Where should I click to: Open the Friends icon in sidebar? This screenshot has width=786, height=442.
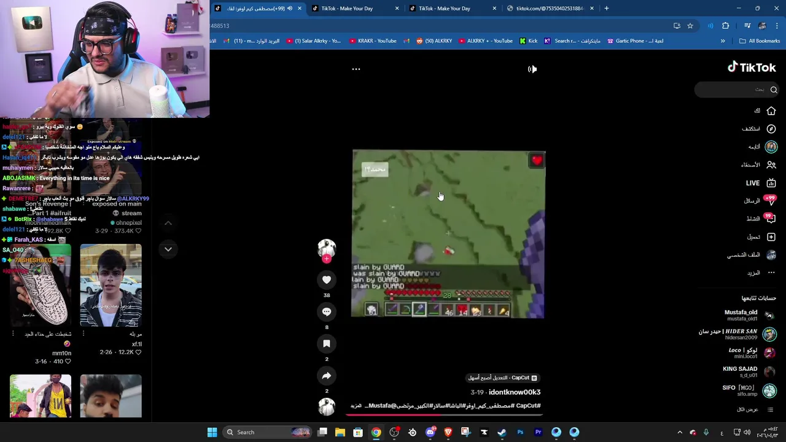click(x=771, y=165)
